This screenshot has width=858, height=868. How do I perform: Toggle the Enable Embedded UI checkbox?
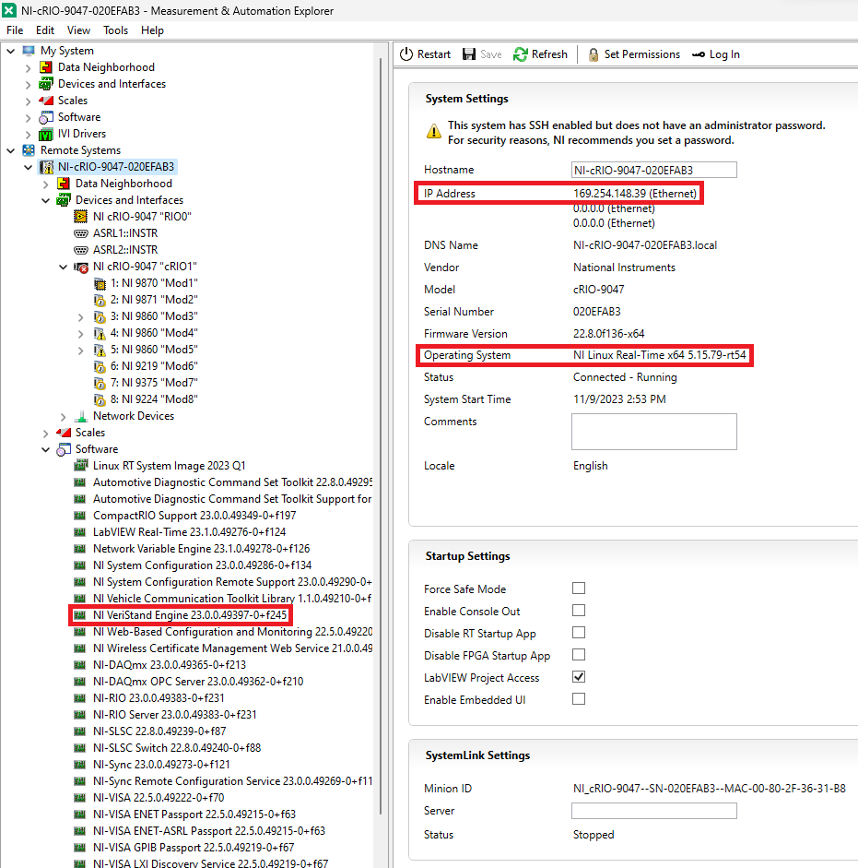coord(579,699)
